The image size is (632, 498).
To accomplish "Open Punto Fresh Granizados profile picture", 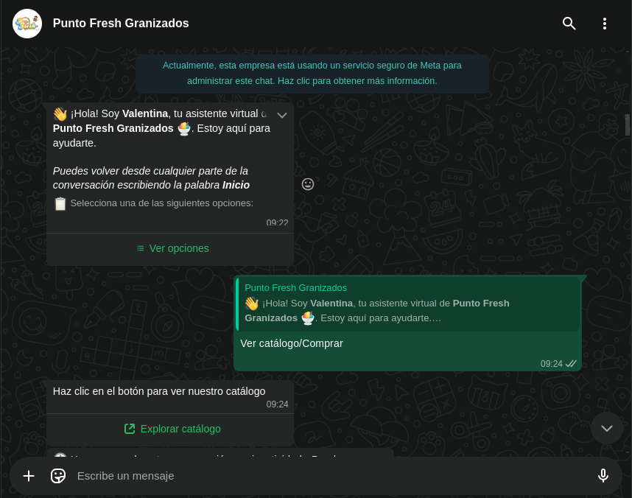I will pos(27,24).
